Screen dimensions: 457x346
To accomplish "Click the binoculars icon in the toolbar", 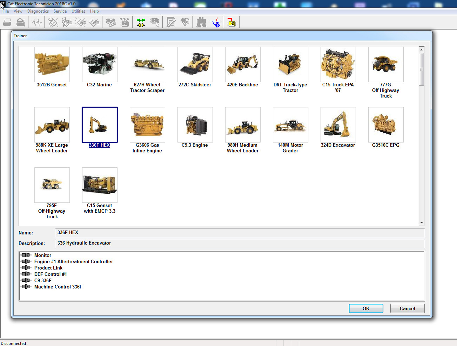I will (201, 22).
